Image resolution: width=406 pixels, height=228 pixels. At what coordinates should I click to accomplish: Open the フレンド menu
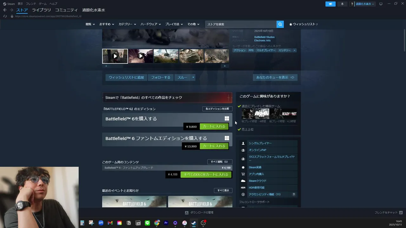[31, 4]
